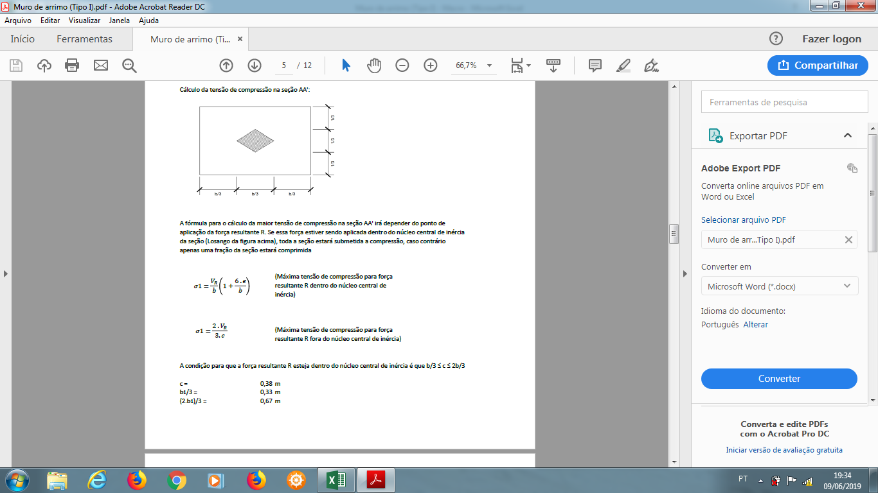Screen dimensions: 878x493
Task: Switch to Excel on the taskbar
Action: [x=336, y=480]
